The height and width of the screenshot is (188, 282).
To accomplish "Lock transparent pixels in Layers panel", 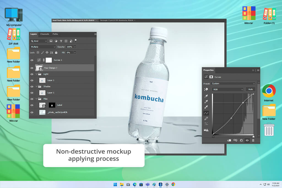I will point(38,53).
